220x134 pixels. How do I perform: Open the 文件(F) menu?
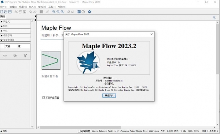coord(4,7)
